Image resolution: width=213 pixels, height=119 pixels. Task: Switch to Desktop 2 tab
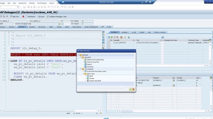pos(12,27)
